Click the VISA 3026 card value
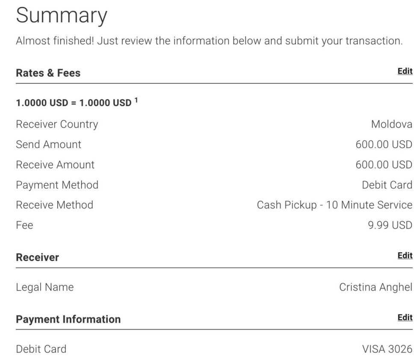Image resolution: width=419 pixels, height=364 pixels. (x=387, y=349)
